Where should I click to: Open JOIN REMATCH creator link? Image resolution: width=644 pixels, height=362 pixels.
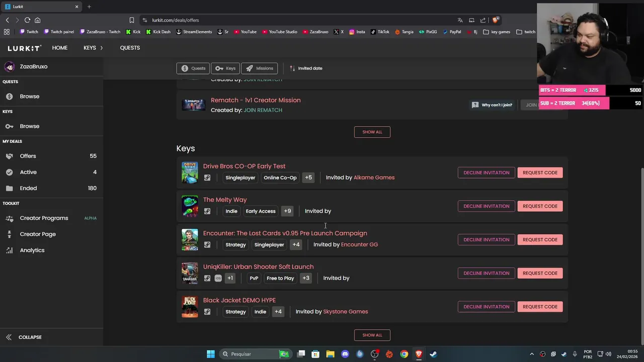coord(263,110)
